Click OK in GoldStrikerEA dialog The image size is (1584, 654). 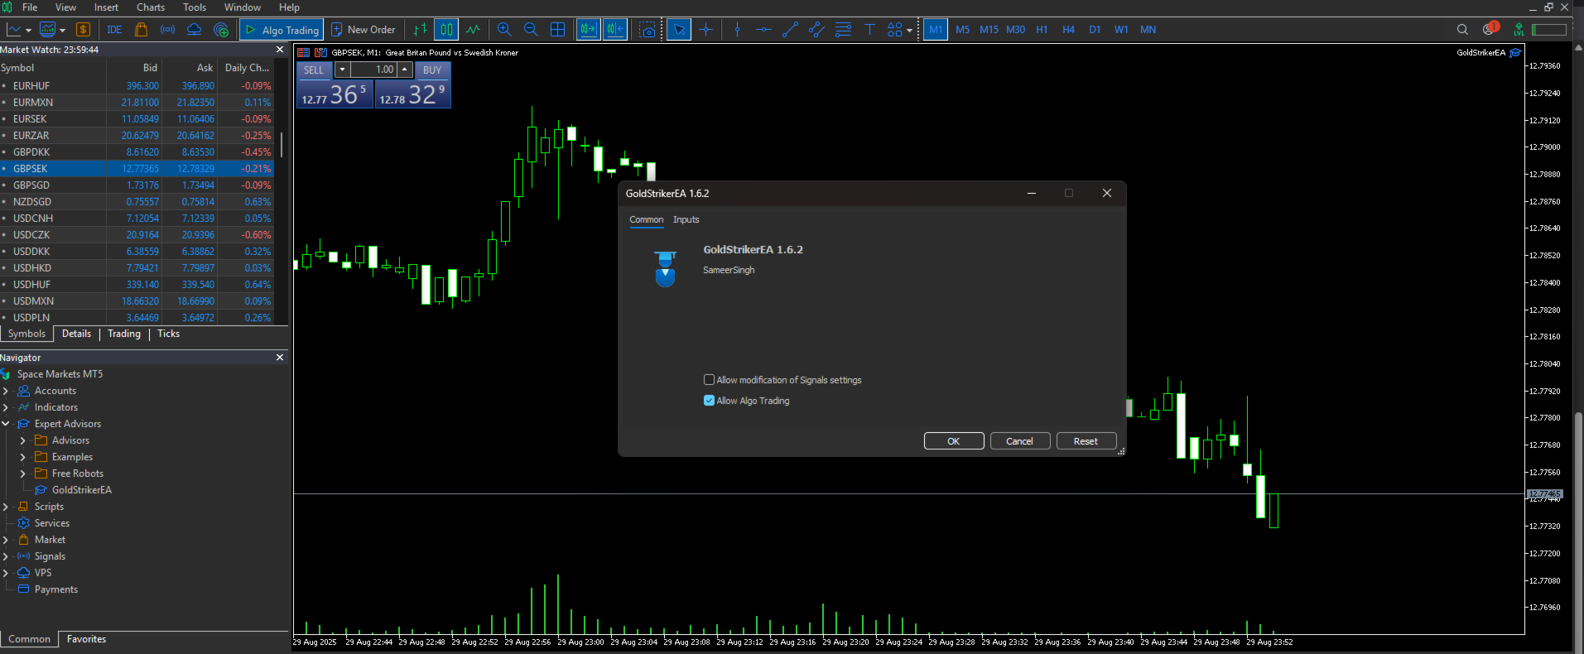[954, 441]
